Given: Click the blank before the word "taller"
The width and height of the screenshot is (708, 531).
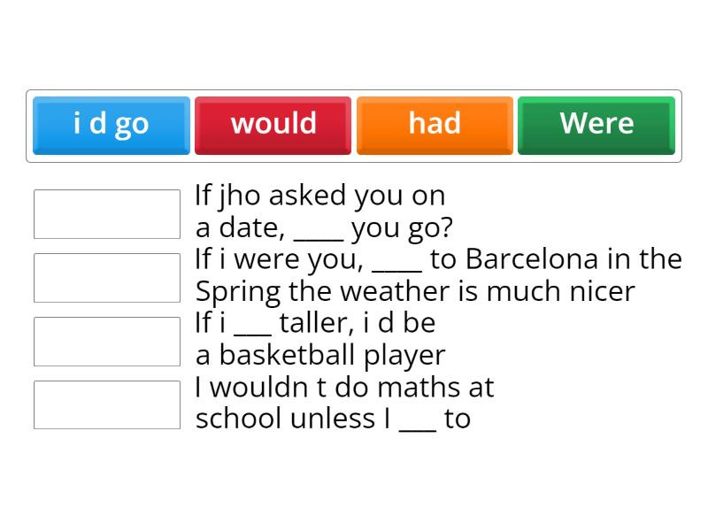Looking at the screenshot, I should tap(252, 327).
